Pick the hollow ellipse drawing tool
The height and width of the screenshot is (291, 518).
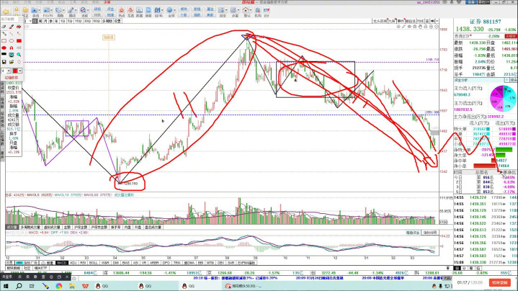[12, 41]
